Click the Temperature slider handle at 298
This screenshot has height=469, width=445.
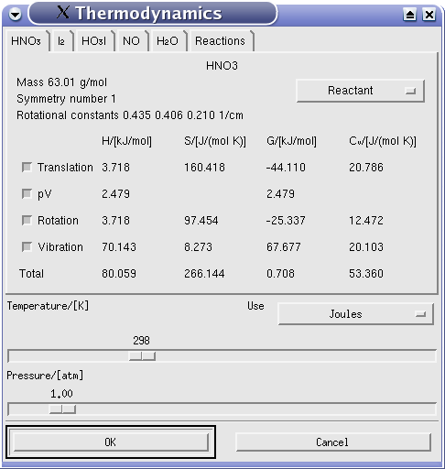point(142,356)
